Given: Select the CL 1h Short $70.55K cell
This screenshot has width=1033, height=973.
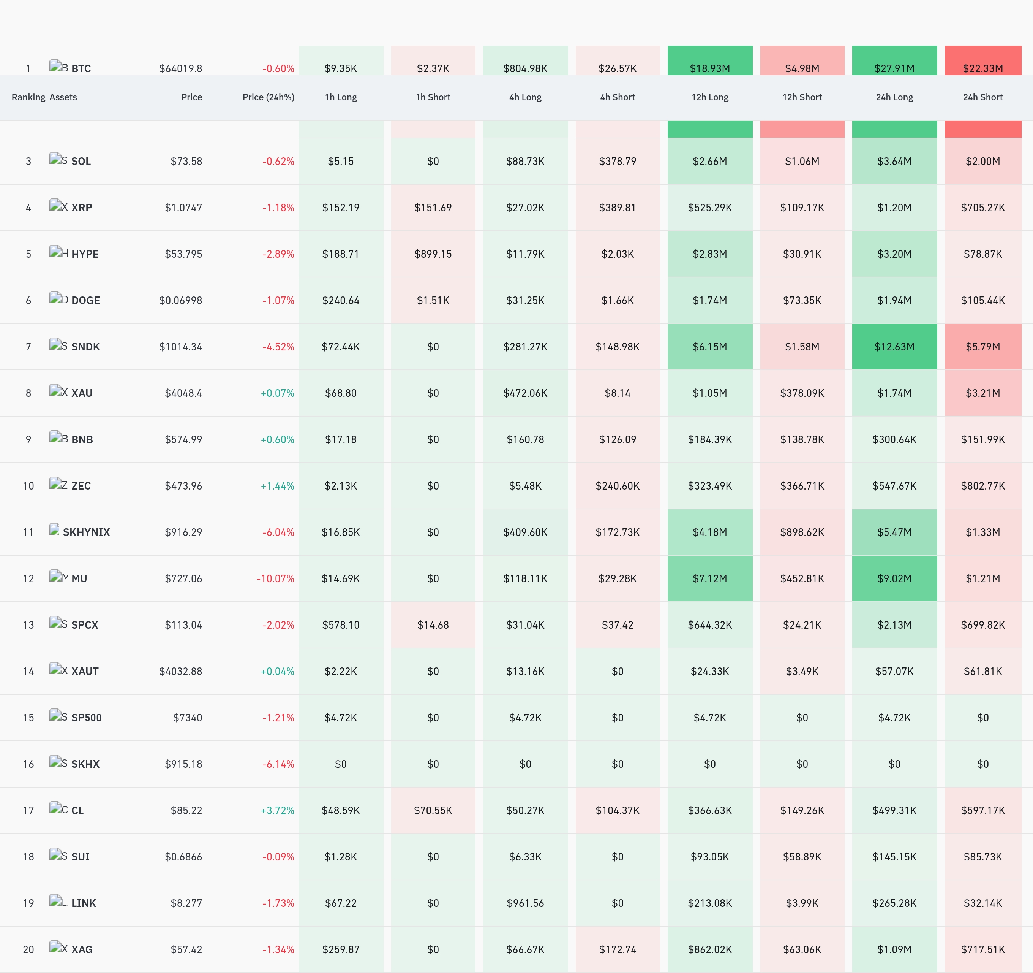Looking at the screenshot, I should click(x=433, y=810).
